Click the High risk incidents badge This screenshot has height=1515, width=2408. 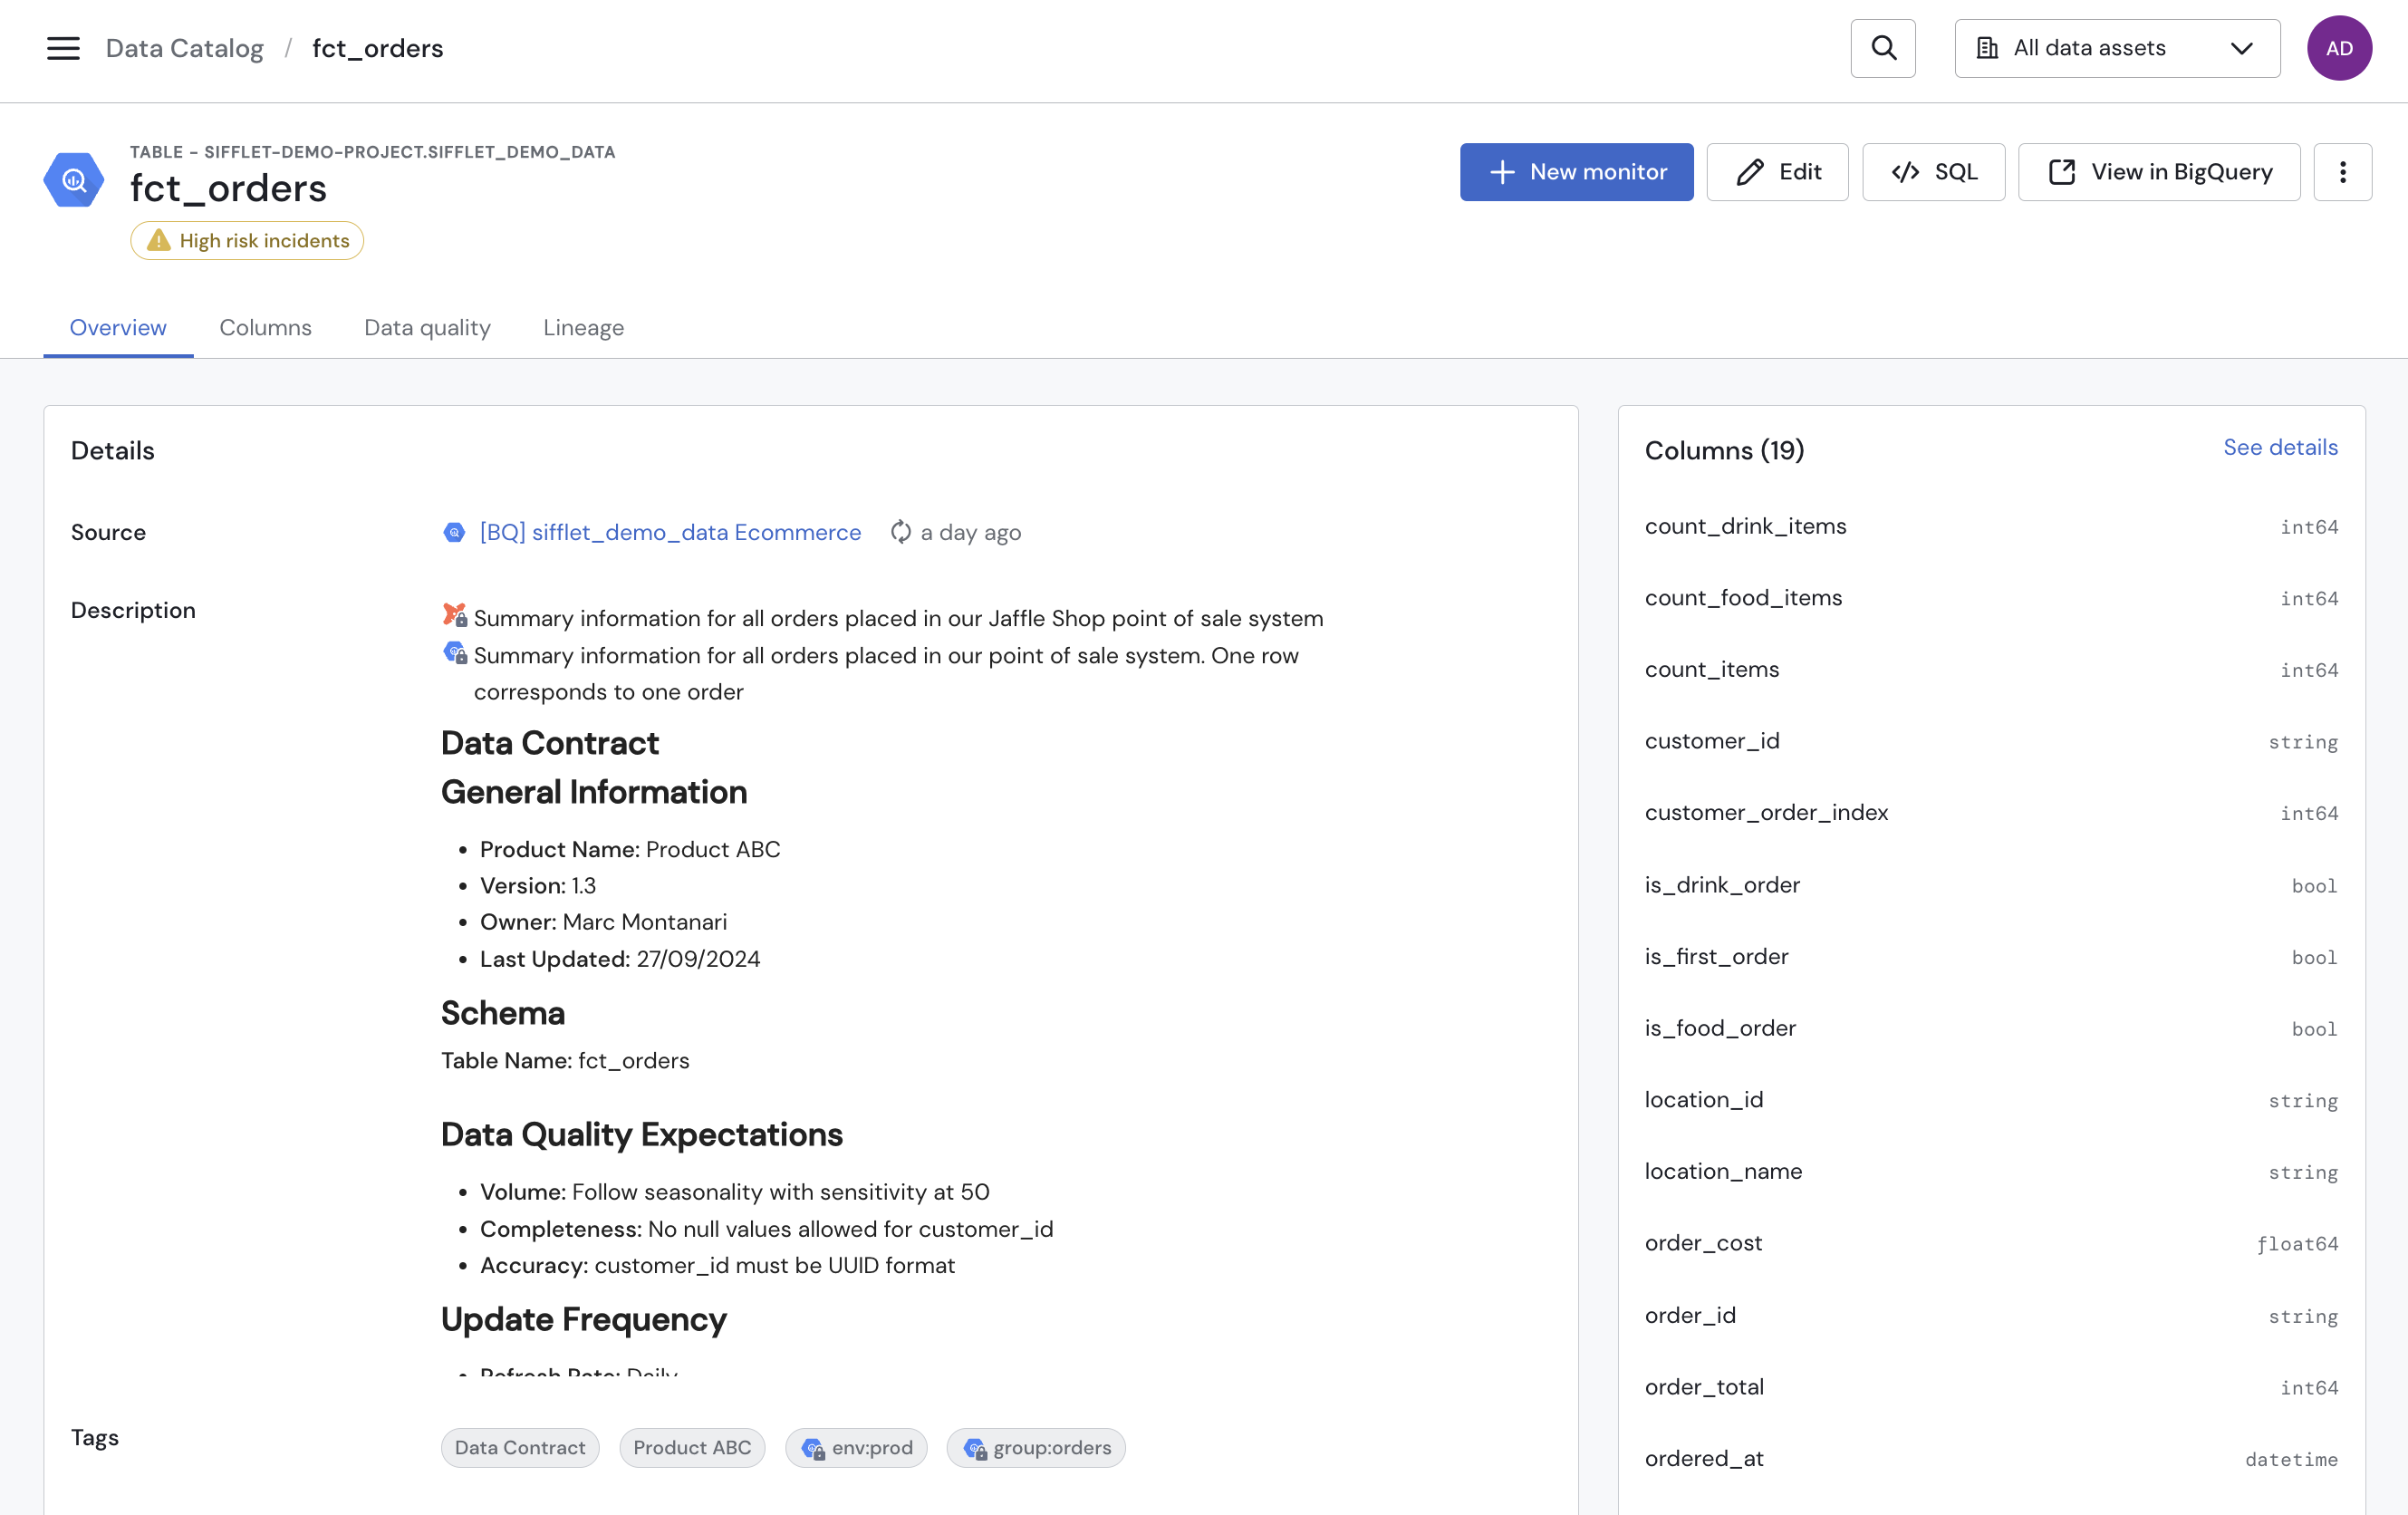click(247, 241)
